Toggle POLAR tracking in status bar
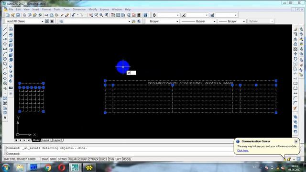The image size is (306, 172). tap(73, 159)
